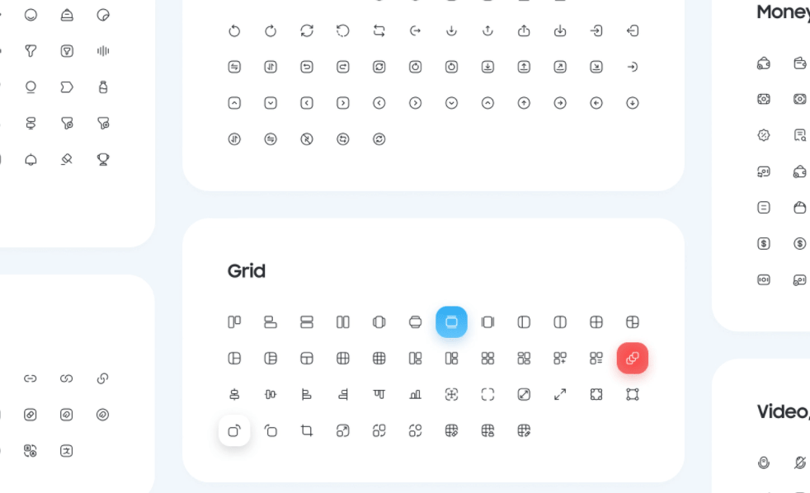This screenshot has width=810, height=493.
Task: Click the white highlighted rotate-square icon
Action: [x=234, y=430]
